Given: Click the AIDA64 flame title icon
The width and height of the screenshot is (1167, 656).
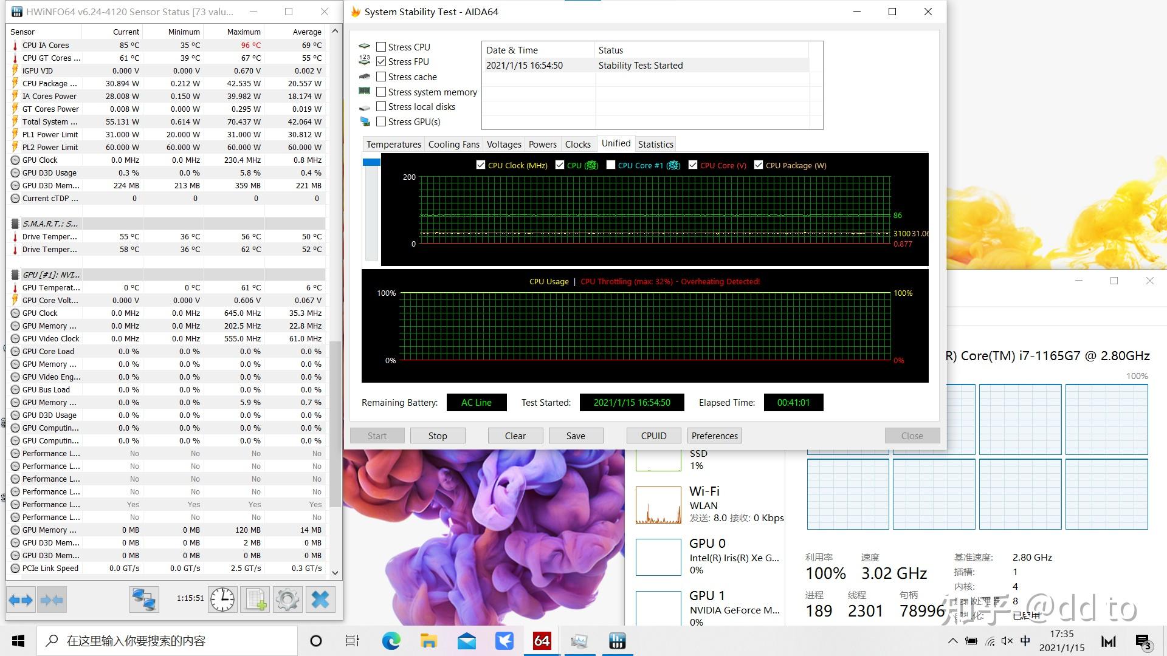Looking at the screenshot, I should point(356,12).
